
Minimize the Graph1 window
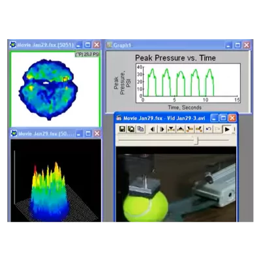[x=228, y=45]
